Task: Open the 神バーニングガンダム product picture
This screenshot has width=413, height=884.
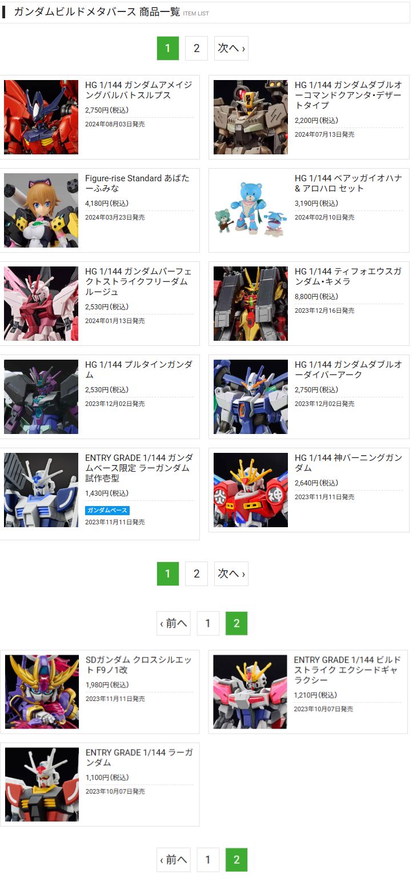Action: (251, 490)
